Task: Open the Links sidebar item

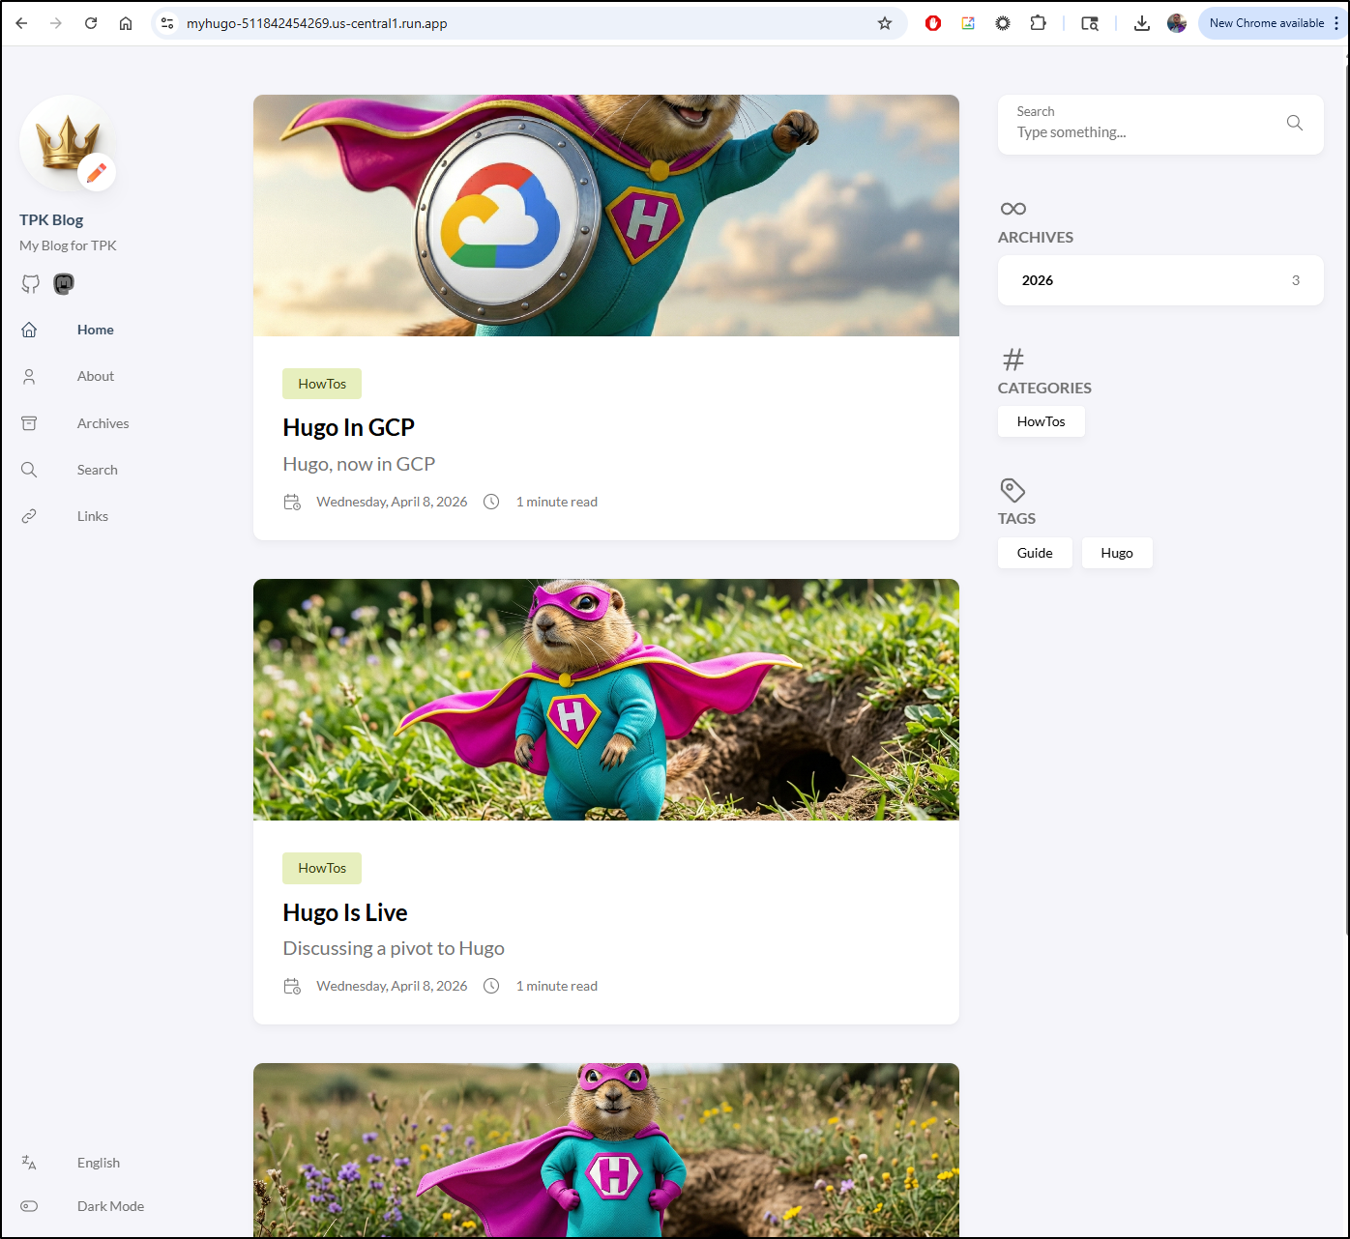Action: tap(92, 516)
